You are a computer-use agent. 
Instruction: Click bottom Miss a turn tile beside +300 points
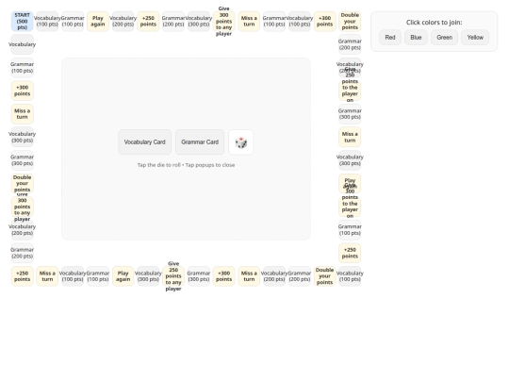(x=249, y=276)
